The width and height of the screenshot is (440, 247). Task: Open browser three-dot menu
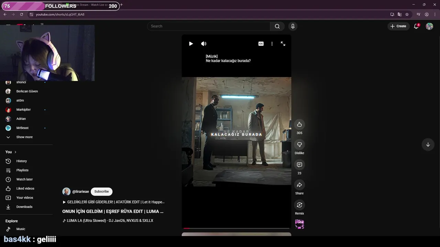tap(435, 14)
